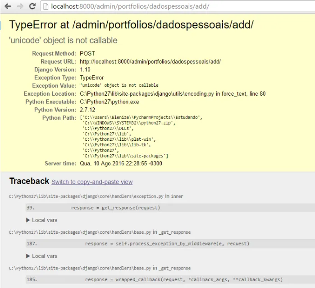Click the TypeError page heading
Viewport: 315px width, 288px height.
(132, 25)
